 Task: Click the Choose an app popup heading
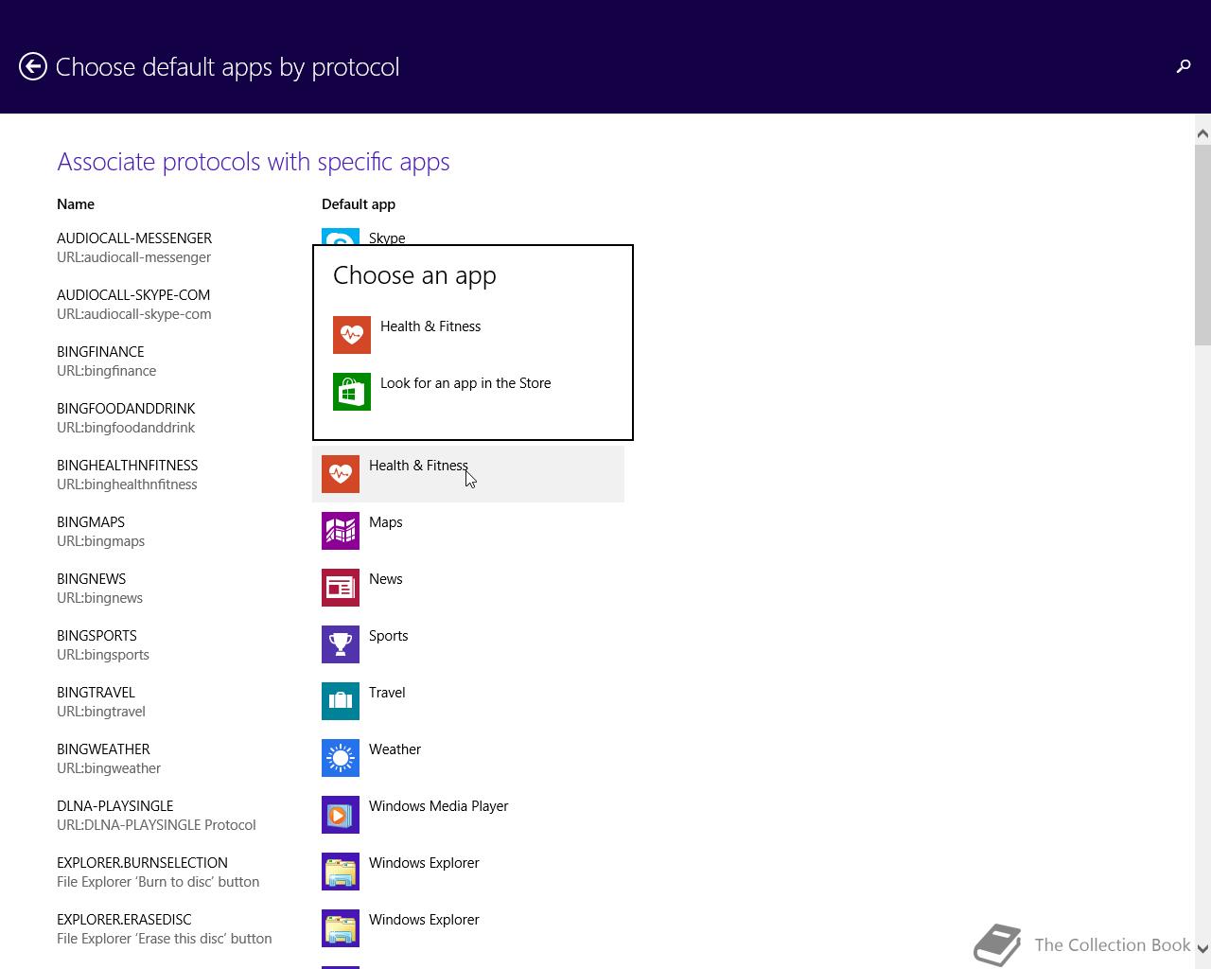[414, 275]
